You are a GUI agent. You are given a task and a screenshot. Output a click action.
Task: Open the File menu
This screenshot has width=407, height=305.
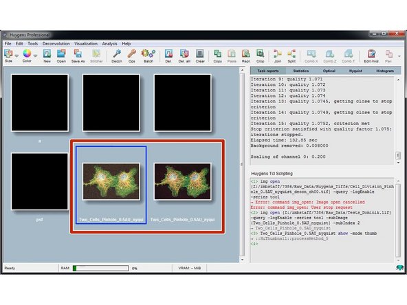(8, 43)
